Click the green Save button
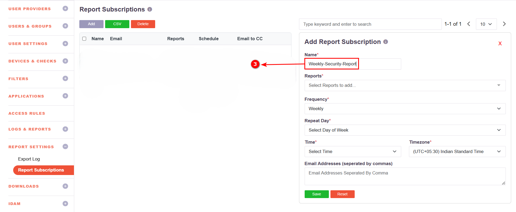Viewport: 516px width, 212px height. (x=316, y=194)
